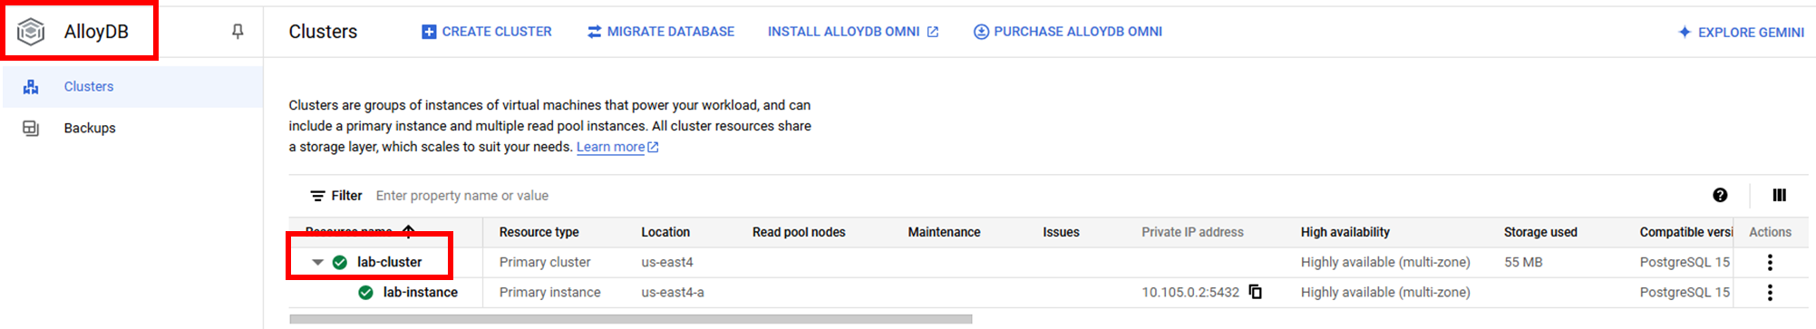This screenshot has height=329, width=1816.
Task: Click the Create Cluster plus icon
Action: (429, 32)
